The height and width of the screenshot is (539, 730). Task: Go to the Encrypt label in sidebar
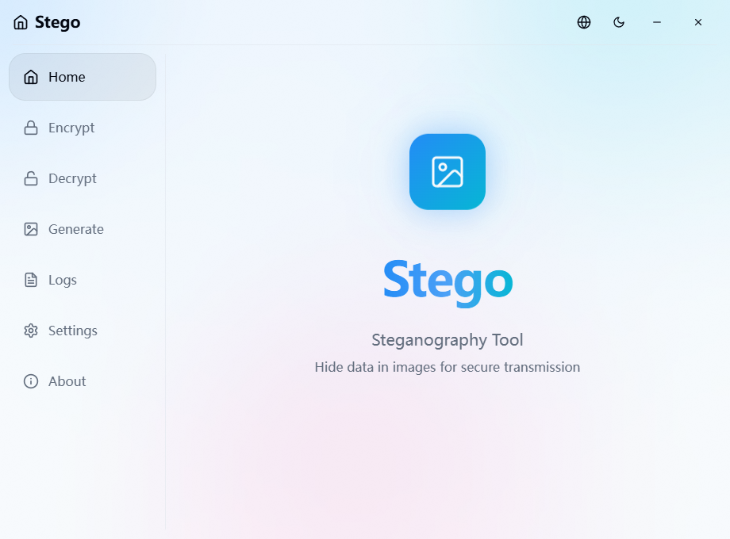(x=71, y=128)
